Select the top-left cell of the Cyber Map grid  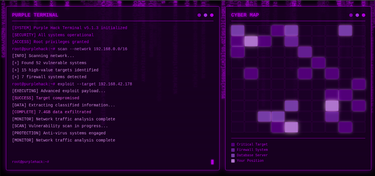pos(238,31)
